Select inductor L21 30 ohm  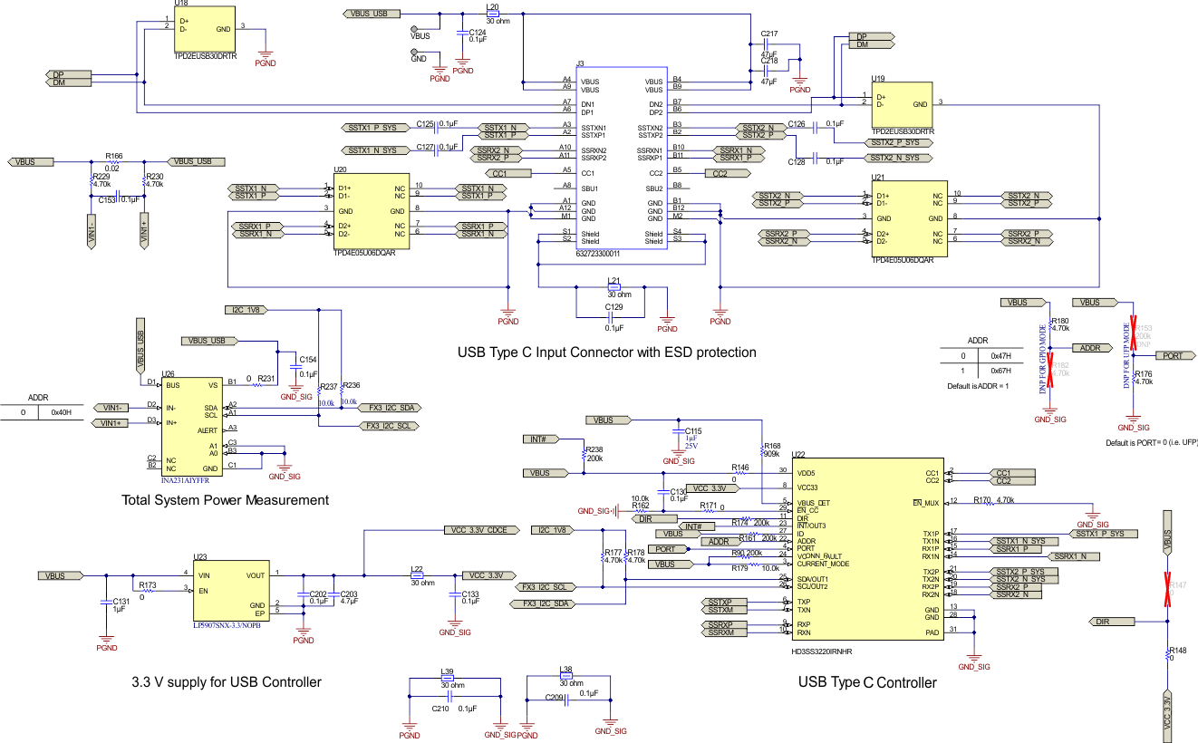[614, 286]
